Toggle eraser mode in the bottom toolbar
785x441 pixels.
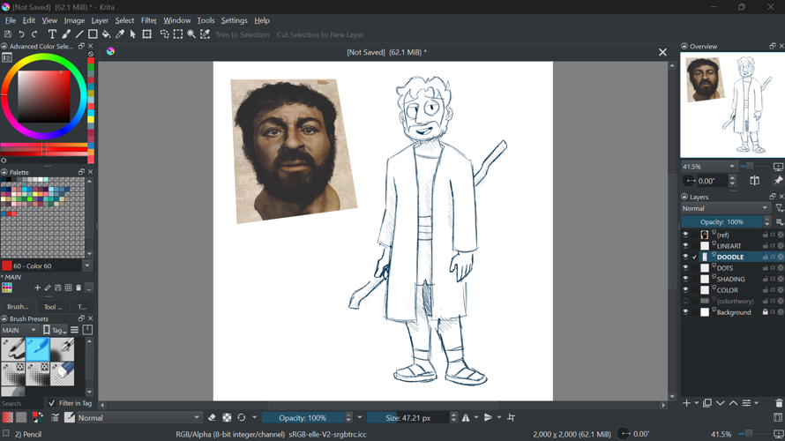(212, 418)
